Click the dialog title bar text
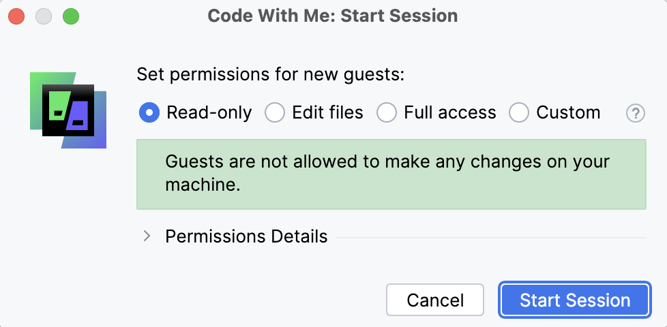 coord(333,16)
